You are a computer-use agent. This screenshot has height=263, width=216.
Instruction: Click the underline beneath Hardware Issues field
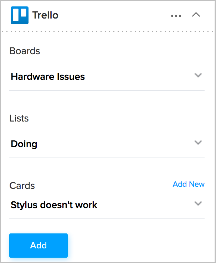pyautogui.click(x=107, y=91)
